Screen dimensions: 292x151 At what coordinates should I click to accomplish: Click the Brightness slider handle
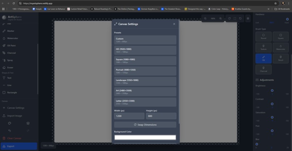272,91
